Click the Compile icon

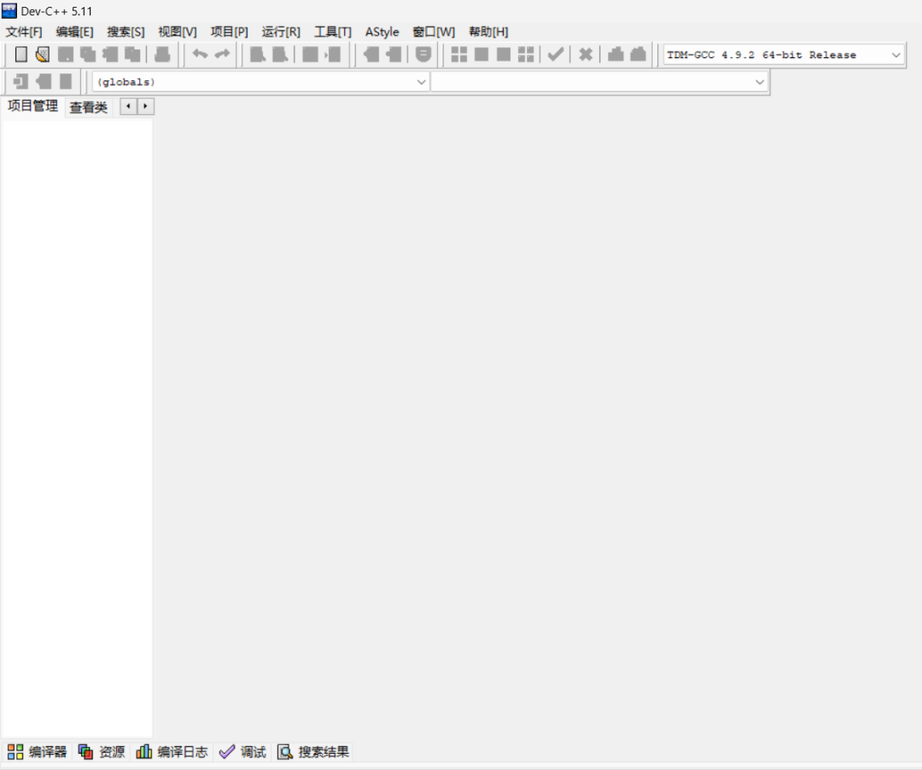tap(458, 55)
